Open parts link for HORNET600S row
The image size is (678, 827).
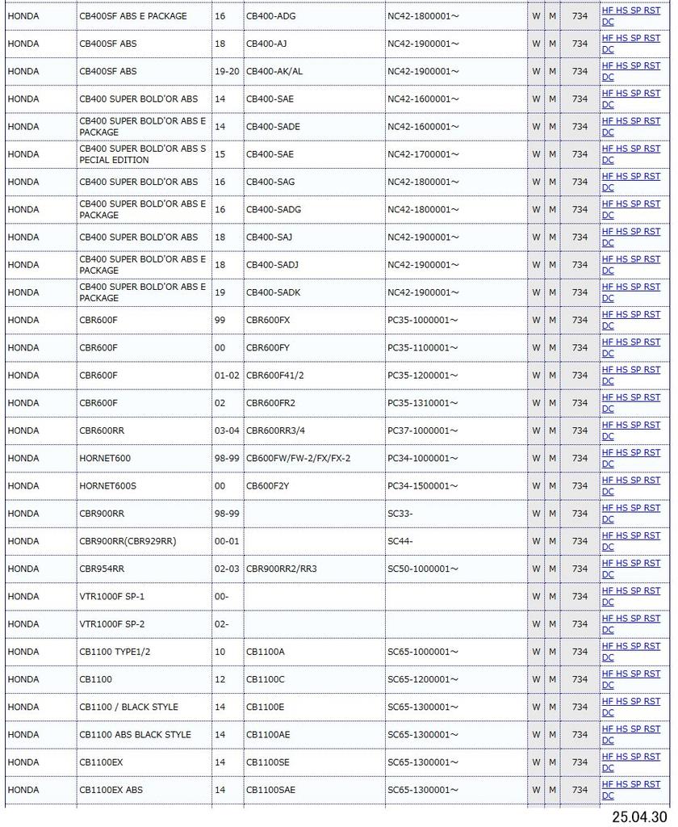pyautogui.click(x=630, y=481)
